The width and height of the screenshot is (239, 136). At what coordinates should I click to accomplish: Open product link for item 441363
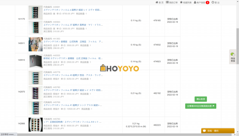pyautogui.click(x=73, y=42)
